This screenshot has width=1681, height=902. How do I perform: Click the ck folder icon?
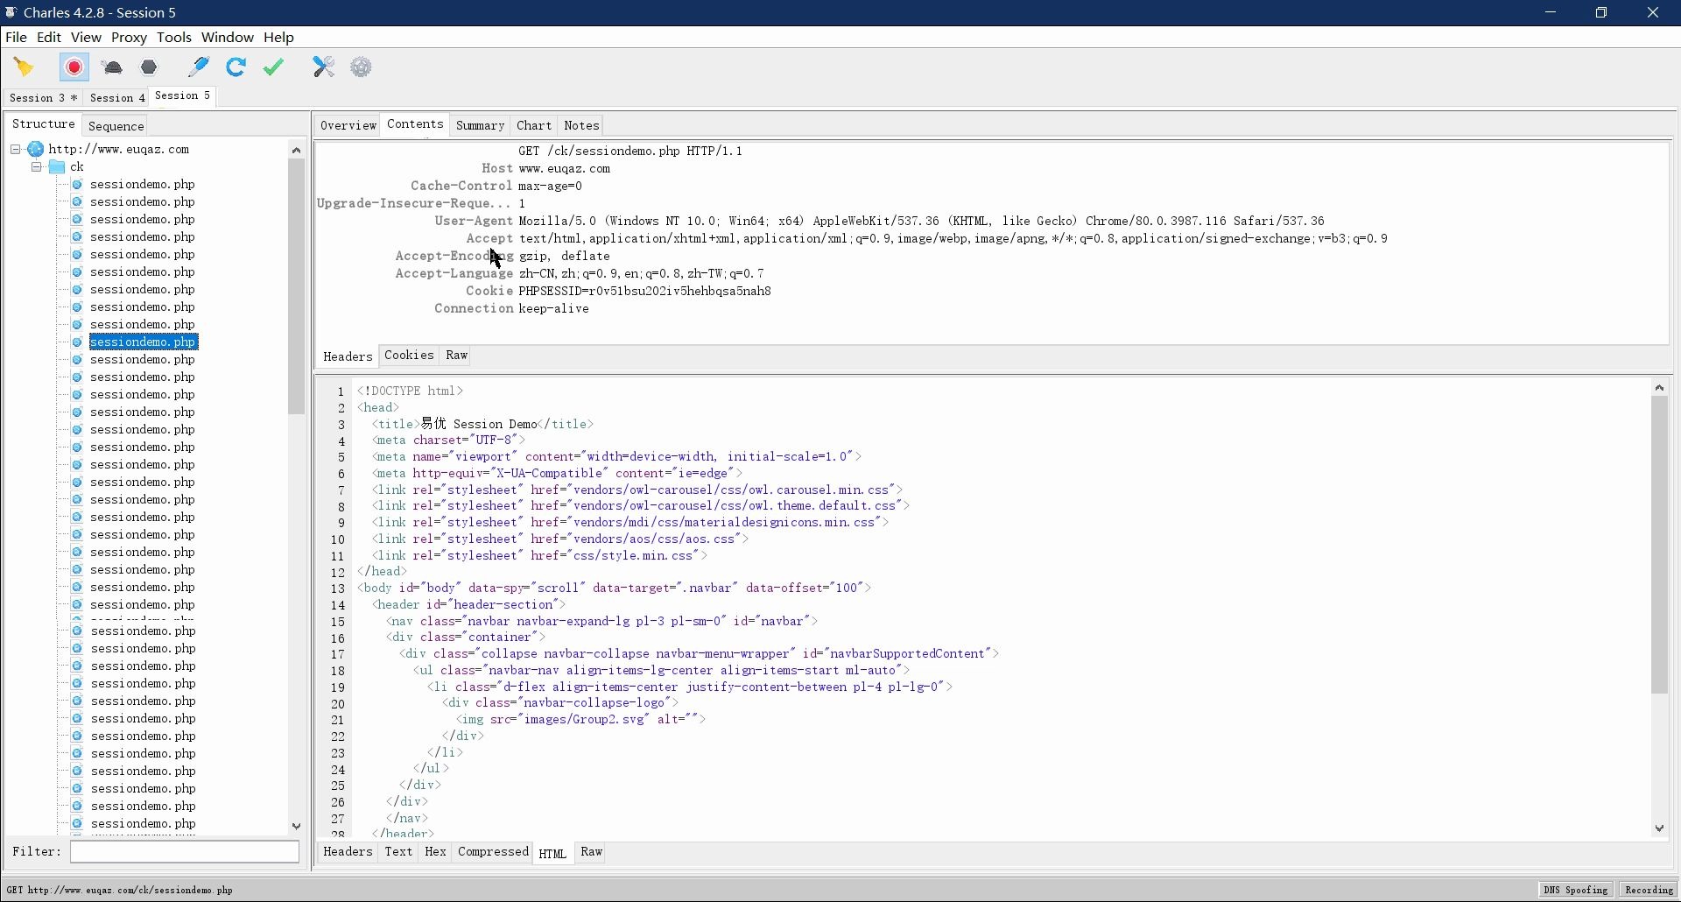click(x=58, y=167)
